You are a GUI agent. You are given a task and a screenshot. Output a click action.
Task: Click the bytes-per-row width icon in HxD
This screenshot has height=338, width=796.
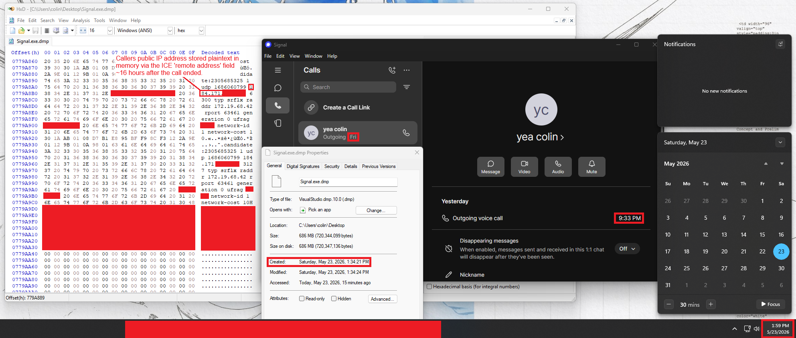(x=83, y=30)
